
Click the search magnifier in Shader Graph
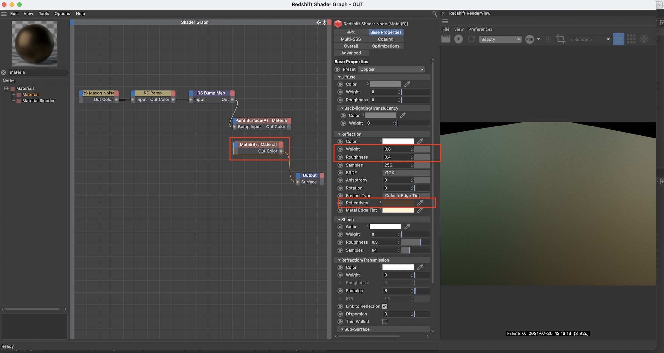(434, 14)
